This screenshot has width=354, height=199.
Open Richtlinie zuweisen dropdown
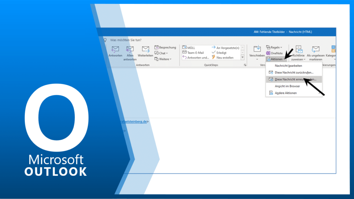(298, 53)
